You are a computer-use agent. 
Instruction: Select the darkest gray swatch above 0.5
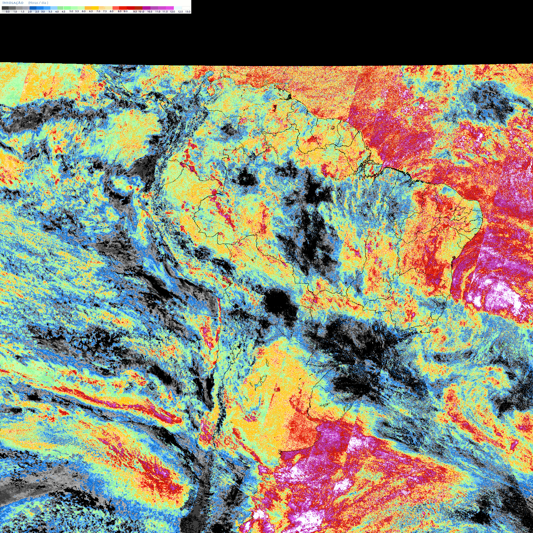pos(5,8)
